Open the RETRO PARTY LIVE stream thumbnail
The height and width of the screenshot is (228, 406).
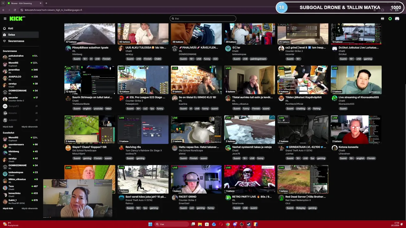coord(250,179)
